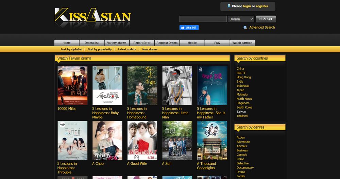Image resolution: width=340 pixels, height=179 pixels.
Task: Filter by country Japan
Action: (240, 90)
